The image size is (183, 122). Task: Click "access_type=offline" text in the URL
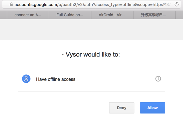tap(111, 5)
